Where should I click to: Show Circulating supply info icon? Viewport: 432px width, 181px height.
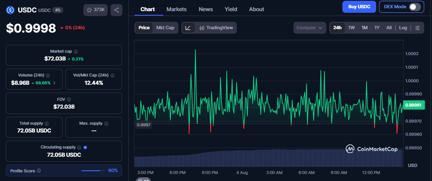click(79, 147)
